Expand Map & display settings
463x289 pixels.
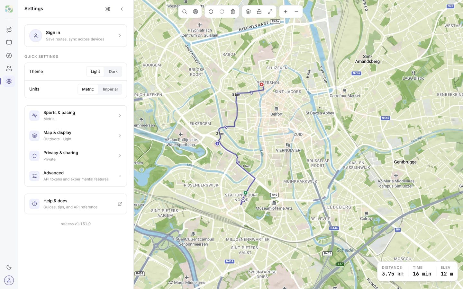point(76,136)
